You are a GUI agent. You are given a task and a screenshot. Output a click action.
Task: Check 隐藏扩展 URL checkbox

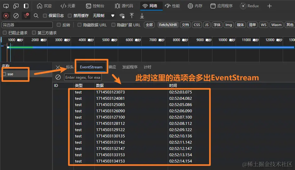coord(113,25)
